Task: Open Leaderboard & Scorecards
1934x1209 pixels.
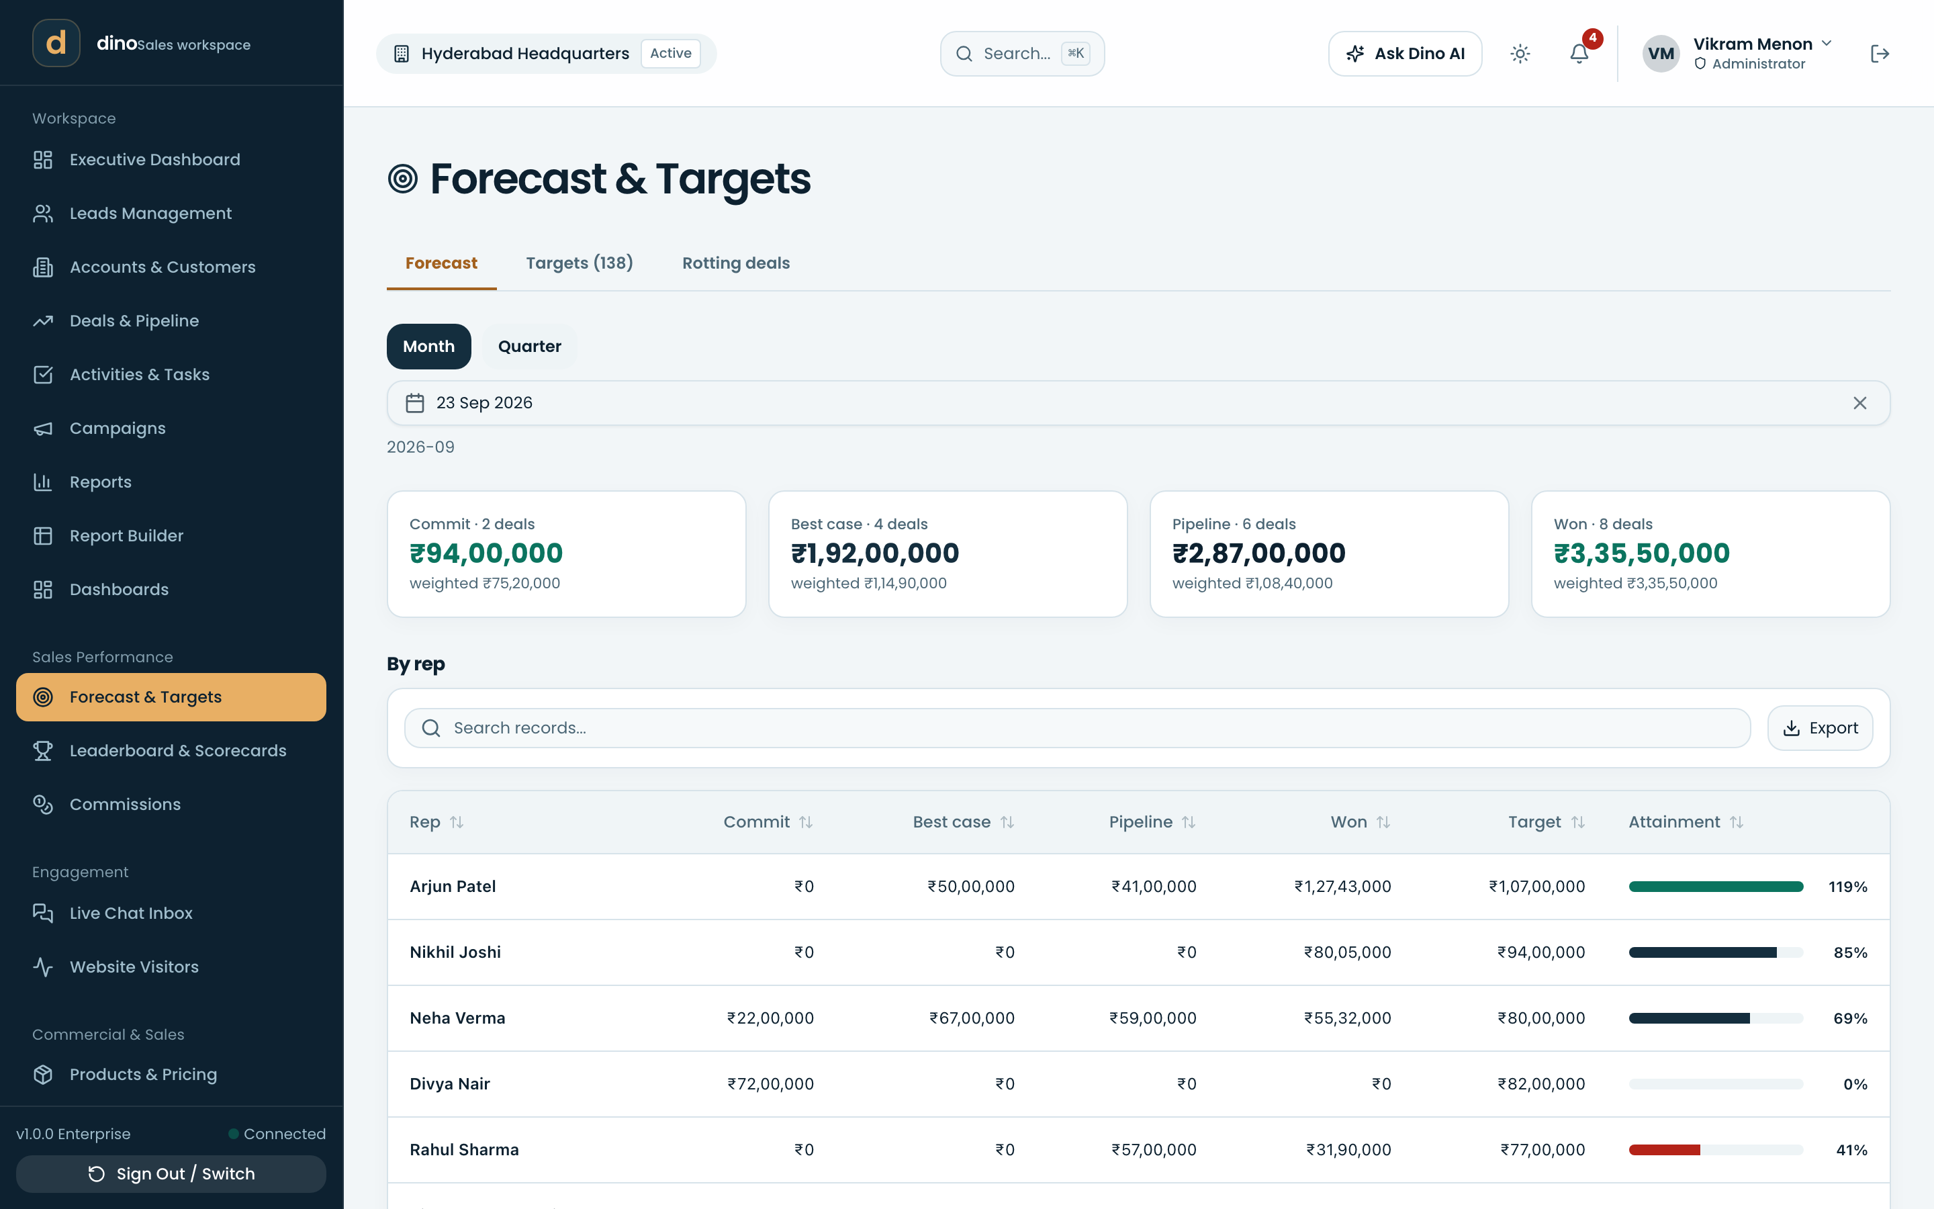Action: tap(171, 751)
